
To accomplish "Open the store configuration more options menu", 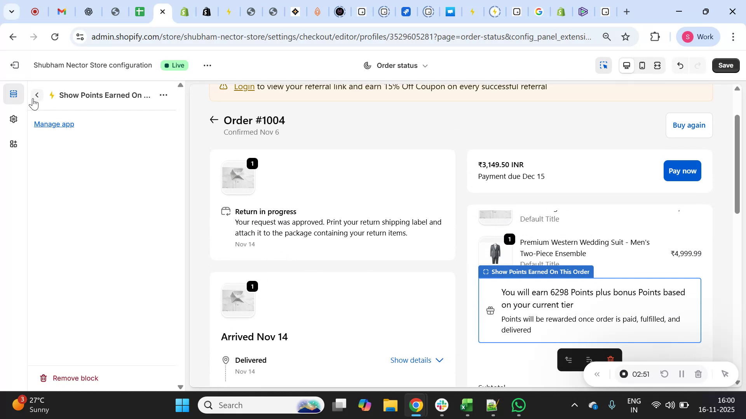I will point(207,65).
